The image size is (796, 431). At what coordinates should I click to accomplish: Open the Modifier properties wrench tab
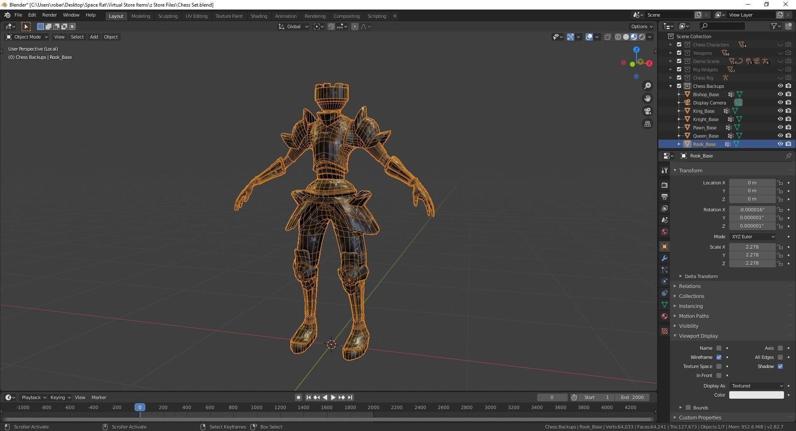(x=665, y=258)
